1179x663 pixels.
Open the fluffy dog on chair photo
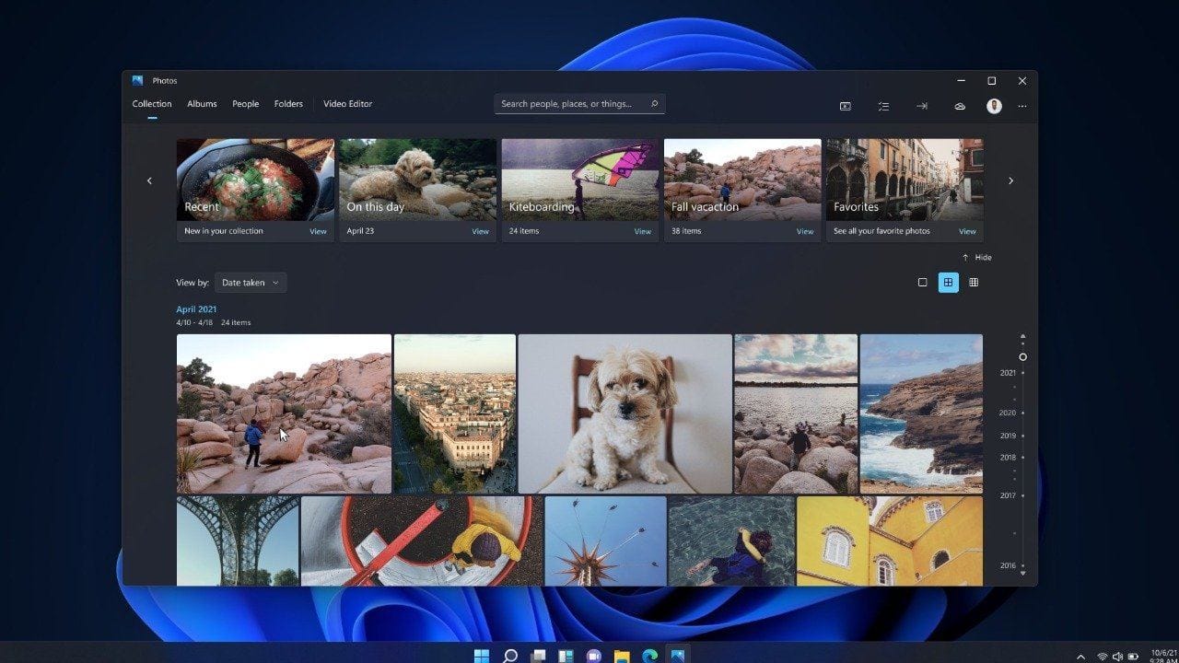point(625,413)
